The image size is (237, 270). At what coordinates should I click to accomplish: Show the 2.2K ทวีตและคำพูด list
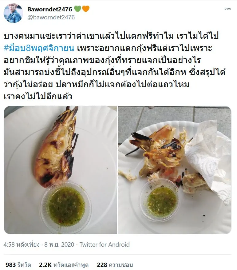coord(64,265)
